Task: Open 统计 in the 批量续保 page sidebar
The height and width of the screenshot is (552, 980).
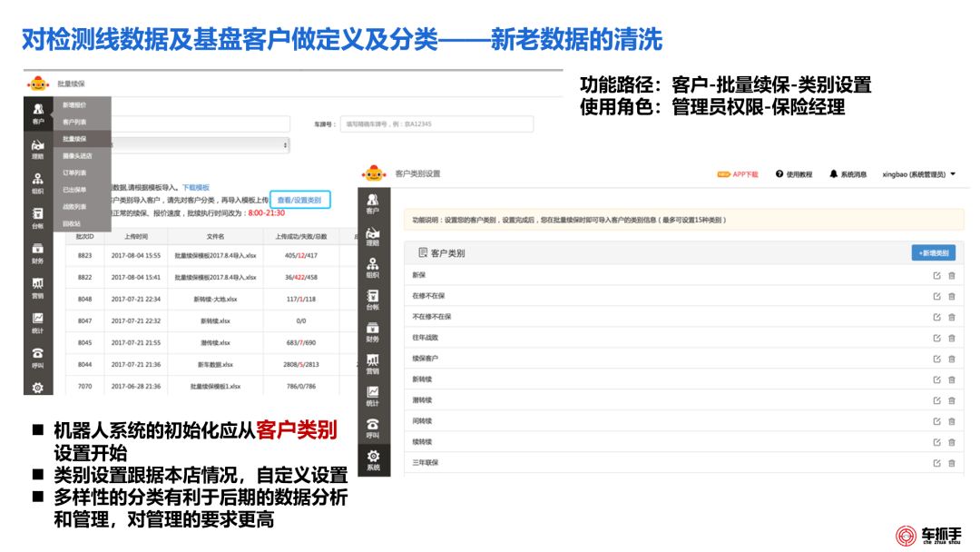Action: (x=38, y=322)
